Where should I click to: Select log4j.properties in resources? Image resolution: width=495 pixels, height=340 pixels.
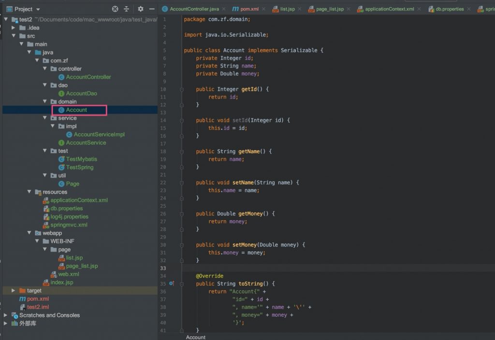click(x=70, y=216)
